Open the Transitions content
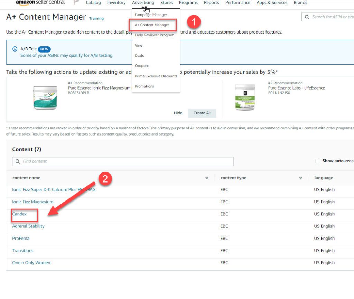The height and width of the screenshot is (299, 354). point(23,251)
